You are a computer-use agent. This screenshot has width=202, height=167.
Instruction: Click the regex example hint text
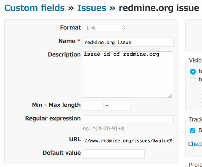pos(104,129)
